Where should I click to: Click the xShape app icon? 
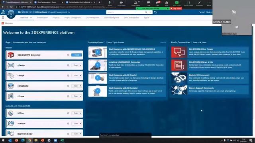[11, 75]
